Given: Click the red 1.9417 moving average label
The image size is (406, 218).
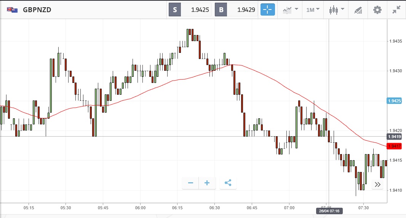Looking at the screenshot, I should [394, 146].
